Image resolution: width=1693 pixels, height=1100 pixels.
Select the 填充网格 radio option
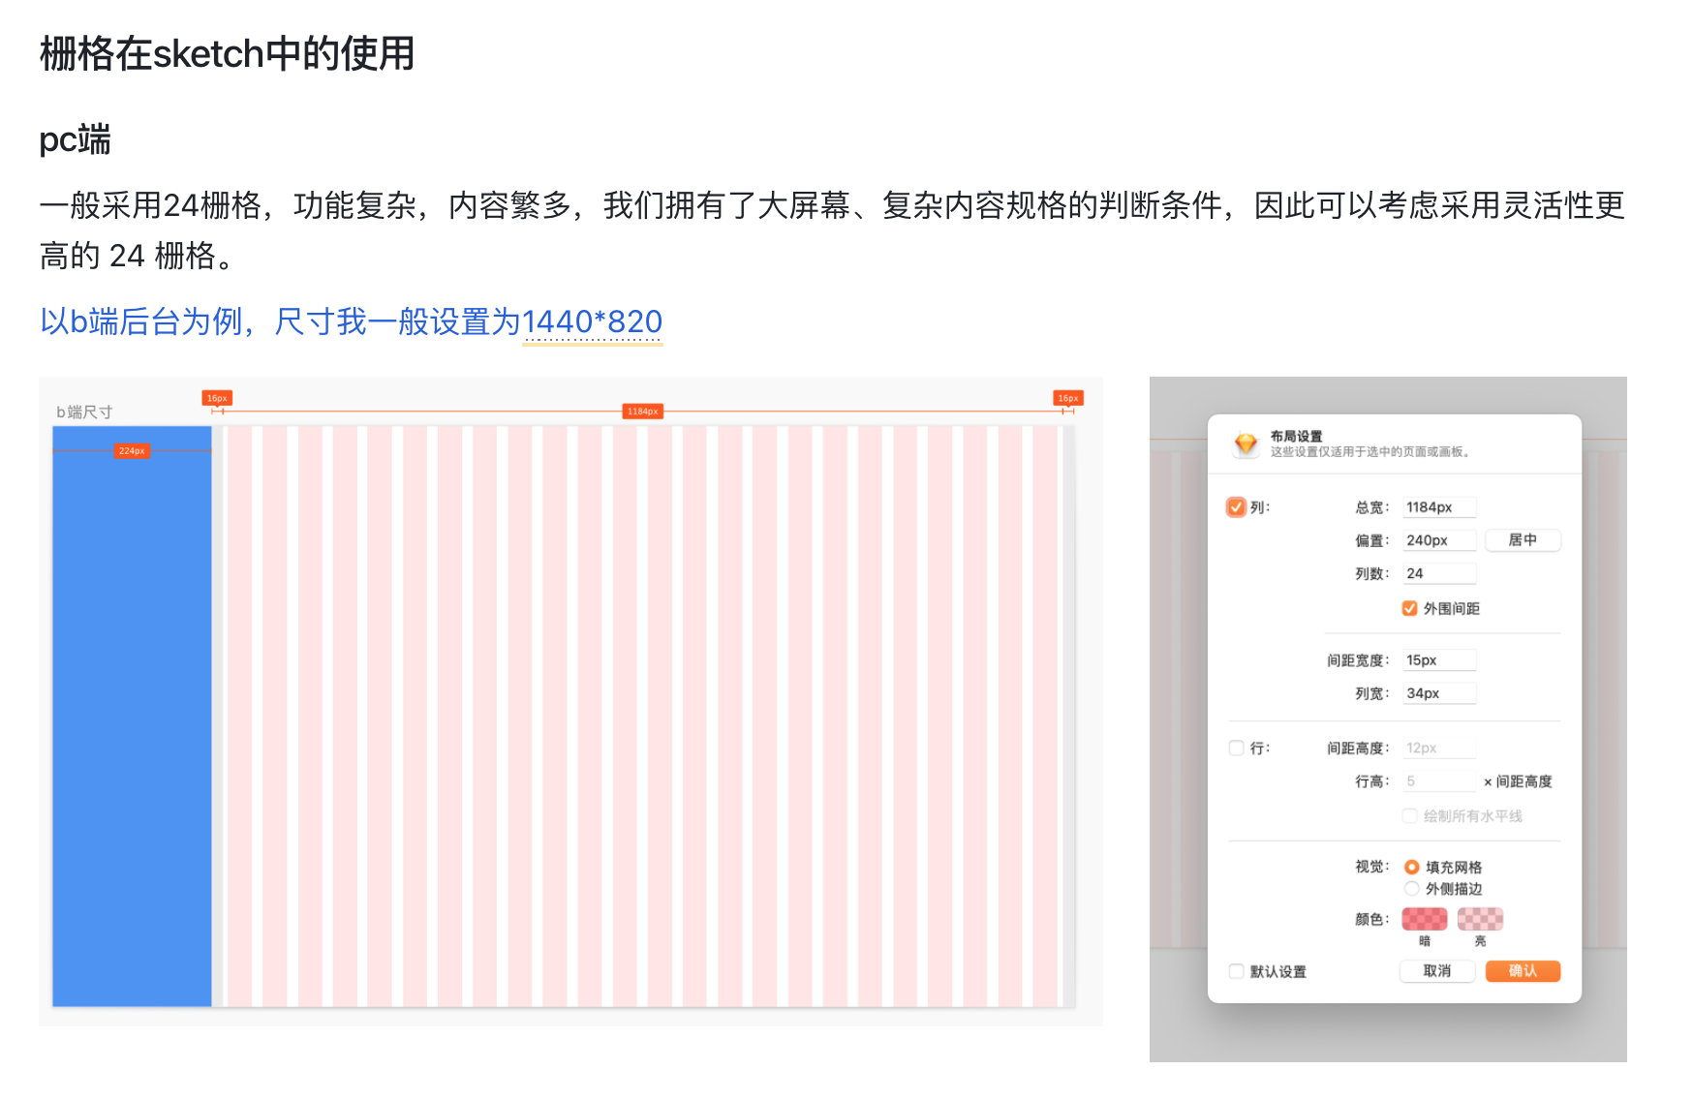point(1412,867)
